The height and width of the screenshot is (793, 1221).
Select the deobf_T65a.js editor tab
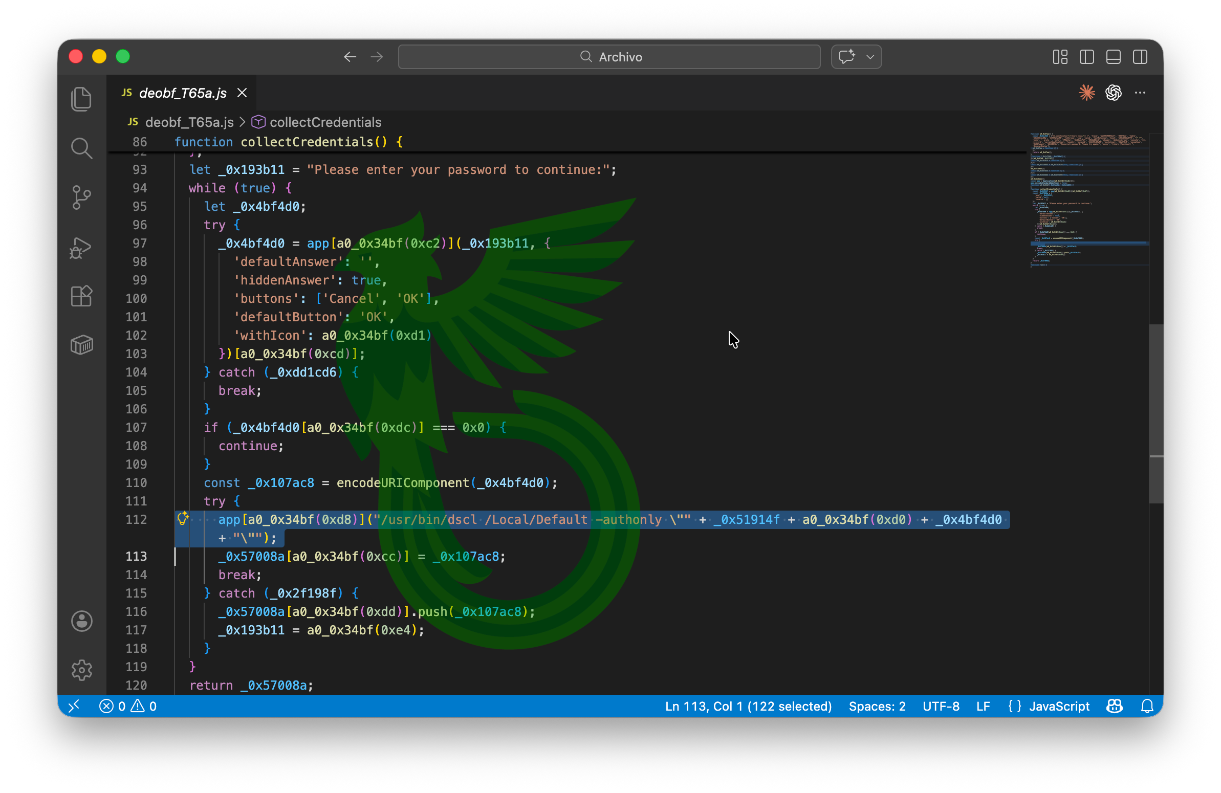182,93
